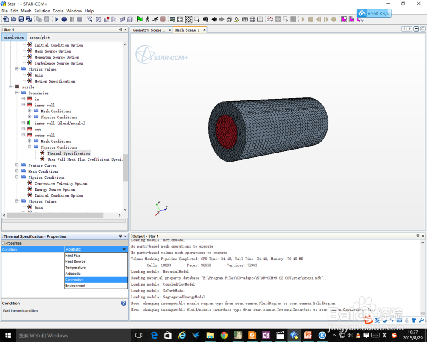Select the Energy Source Option node
This screenshot has width=427, height=342.
click(x=55, y=189)
